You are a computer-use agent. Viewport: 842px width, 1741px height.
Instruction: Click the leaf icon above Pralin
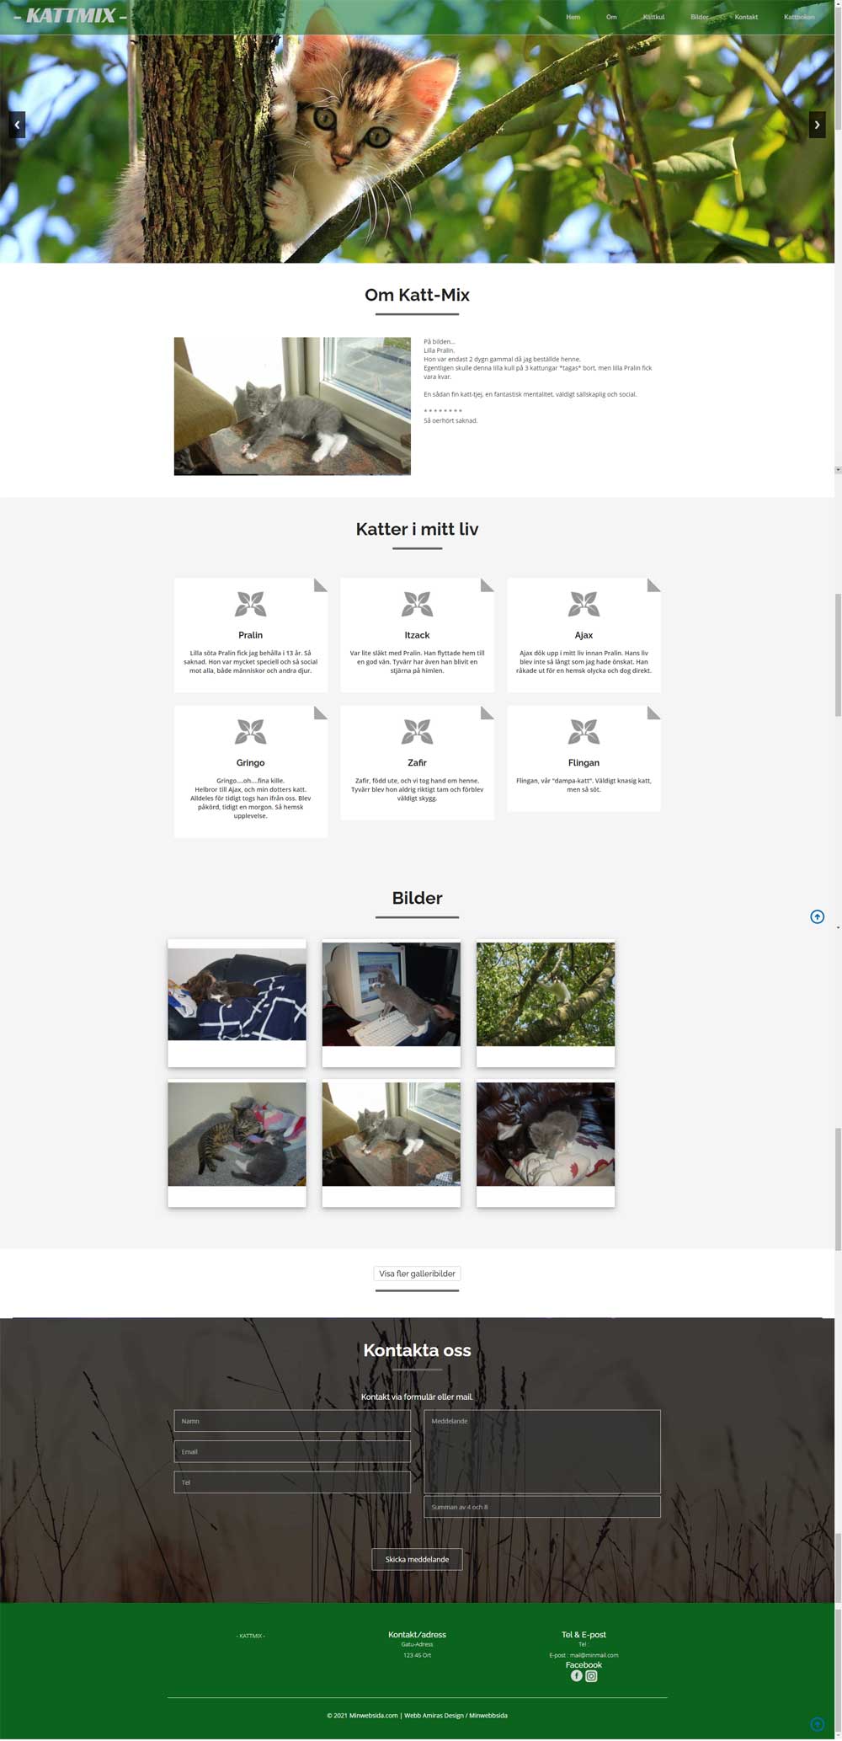click(250, 604)
